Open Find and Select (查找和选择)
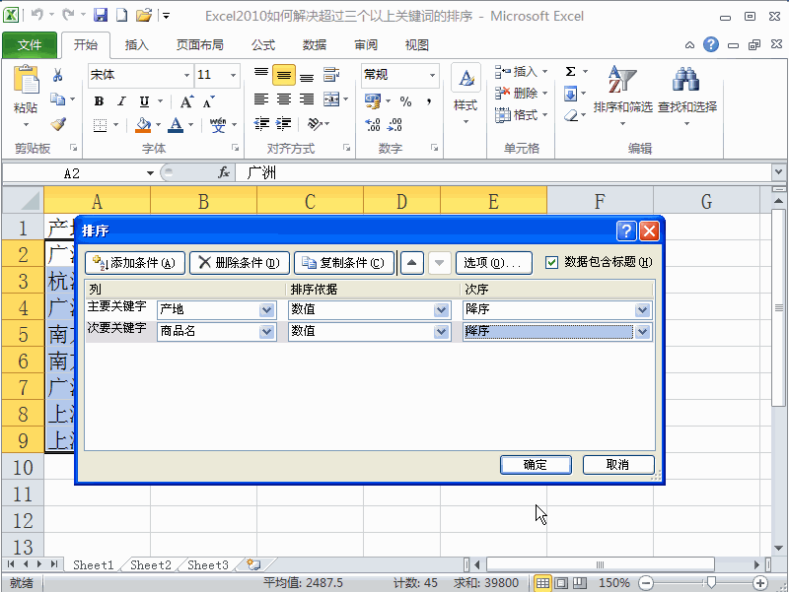This screenshot has height=592, width=789. (x=686, y=95)
